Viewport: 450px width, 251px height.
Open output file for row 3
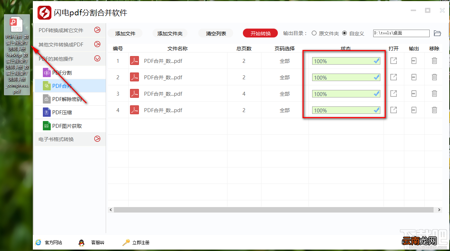click(x=393, y=94)
